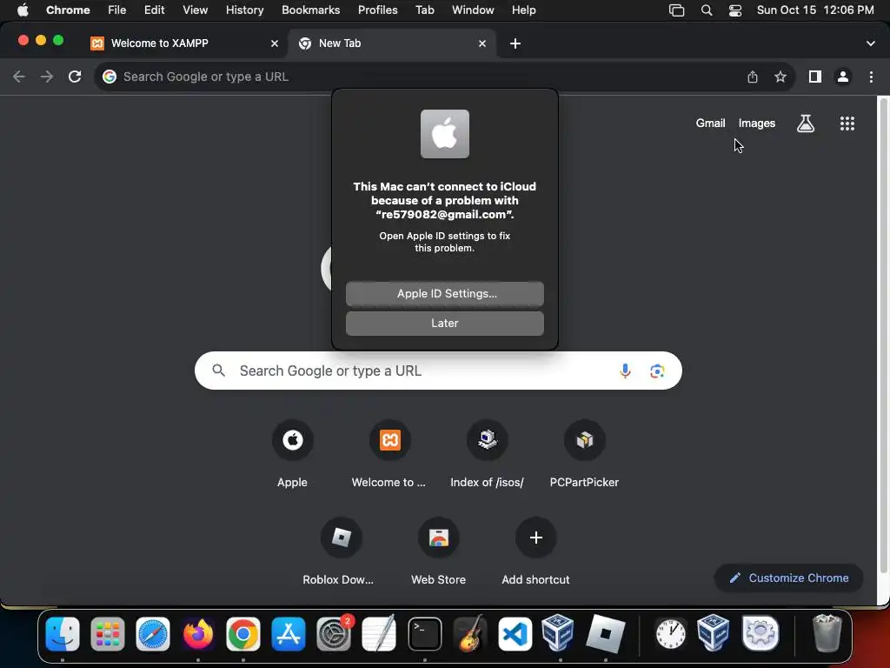Open the Chrome profile avatar icon
Screen dimensions: 890x668
[843, 77]
